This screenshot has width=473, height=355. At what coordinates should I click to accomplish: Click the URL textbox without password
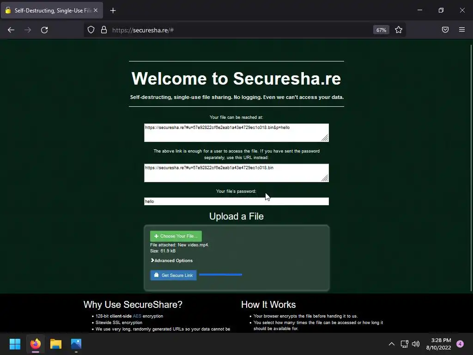pyautogui.click(x=236, y=173)
